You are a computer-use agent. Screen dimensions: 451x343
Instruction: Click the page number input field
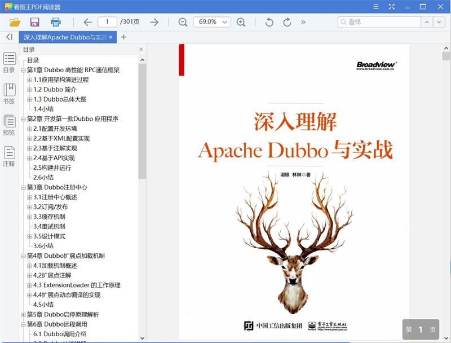pos(107,22)
